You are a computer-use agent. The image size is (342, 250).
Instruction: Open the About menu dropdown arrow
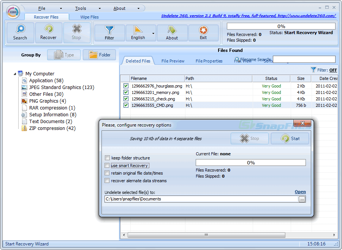138,8
